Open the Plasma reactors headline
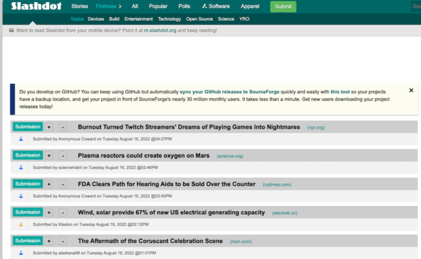This screenshot has width=421, height=259. 144,156
